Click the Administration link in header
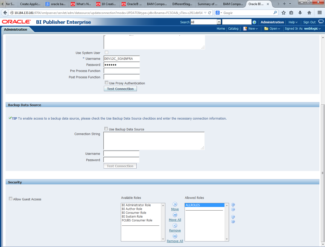The width and height of the screenshot is (325, 247). click(272, 22)
